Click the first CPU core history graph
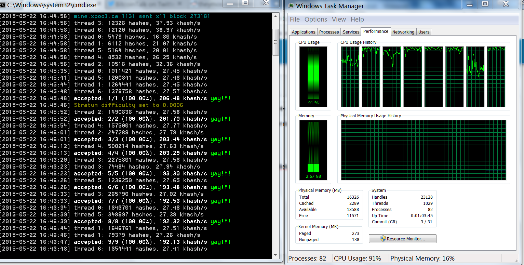This screenshot has height=265, width=524. 350,77
